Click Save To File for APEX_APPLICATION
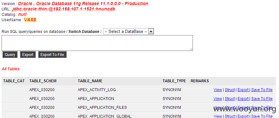Screen dimensions: 279x118 (x=262, y=99)
